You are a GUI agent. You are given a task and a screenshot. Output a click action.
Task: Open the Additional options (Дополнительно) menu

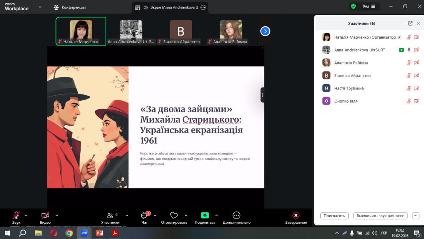click(x=236, y=216)
